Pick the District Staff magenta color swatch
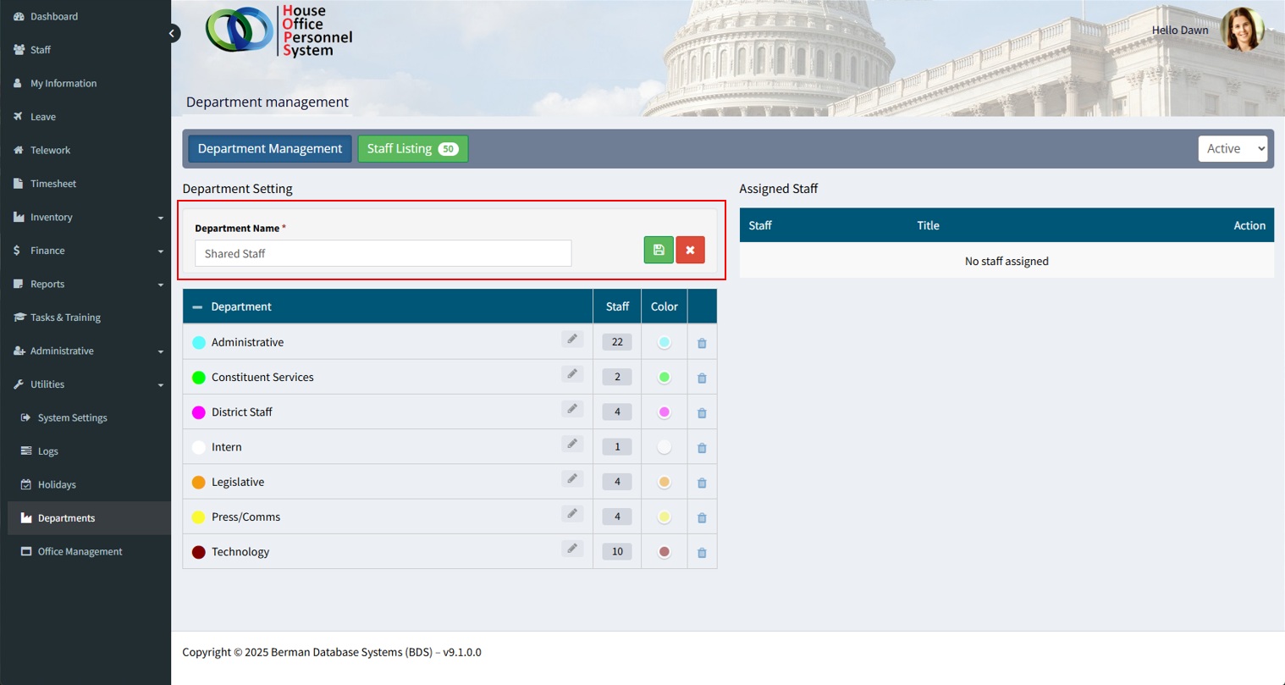1285x685 pixels. [x=665, y=412]
